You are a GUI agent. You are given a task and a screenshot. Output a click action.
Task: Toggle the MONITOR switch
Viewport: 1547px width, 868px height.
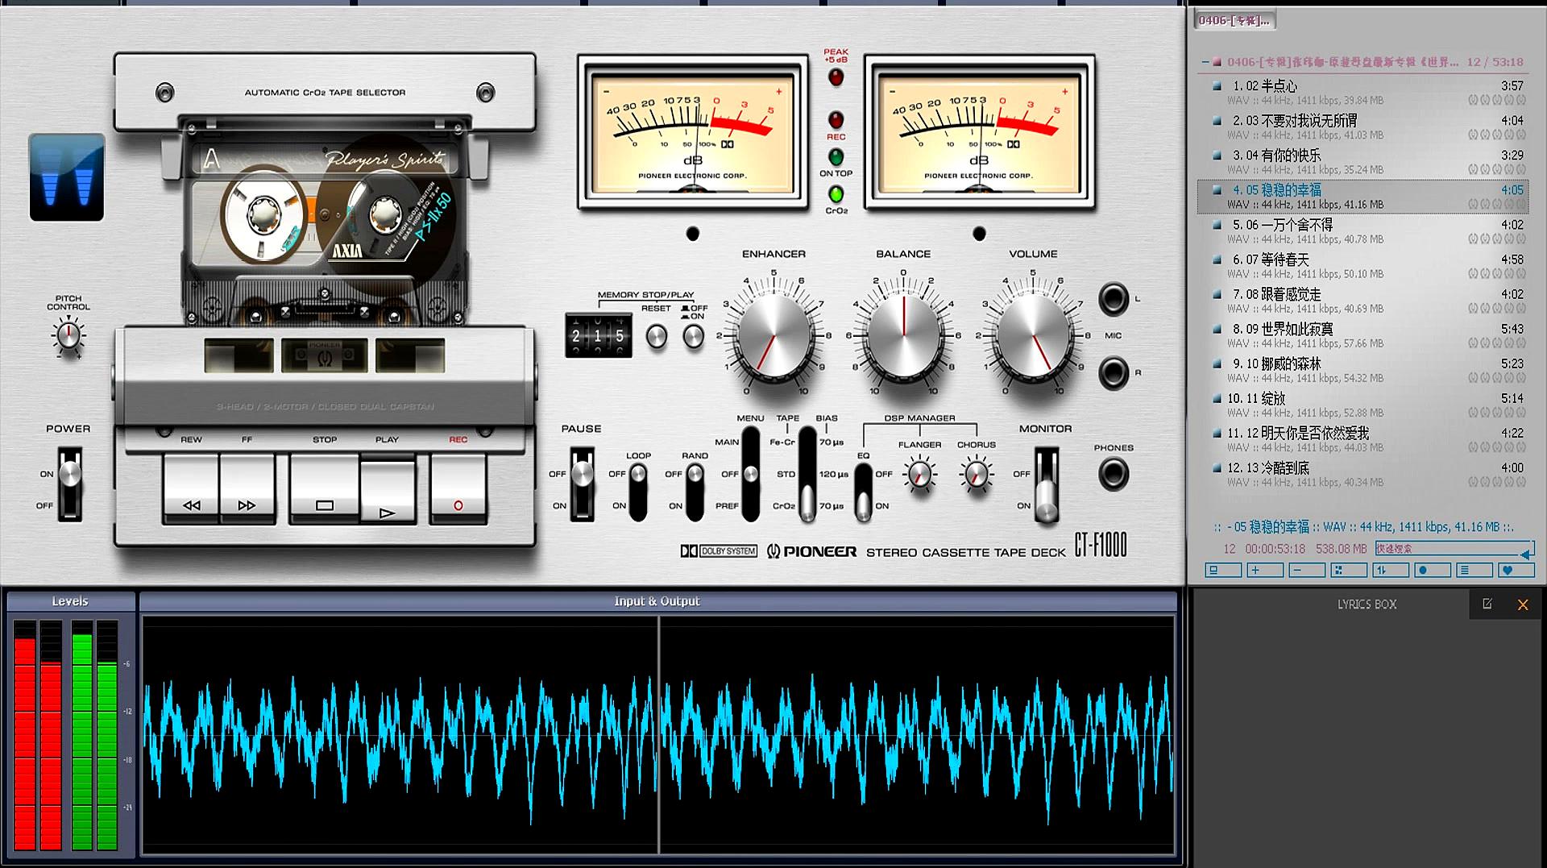tap(1046, 485)
